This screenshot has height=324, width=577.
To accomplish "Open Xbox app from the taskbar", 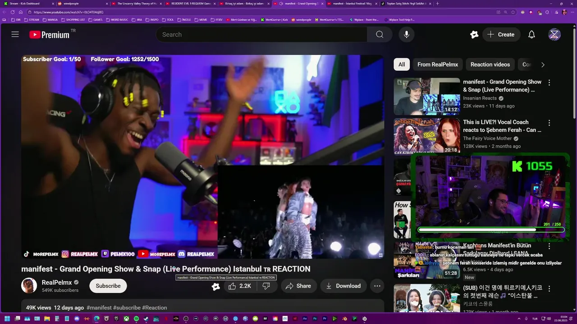I will click(126, 319).
